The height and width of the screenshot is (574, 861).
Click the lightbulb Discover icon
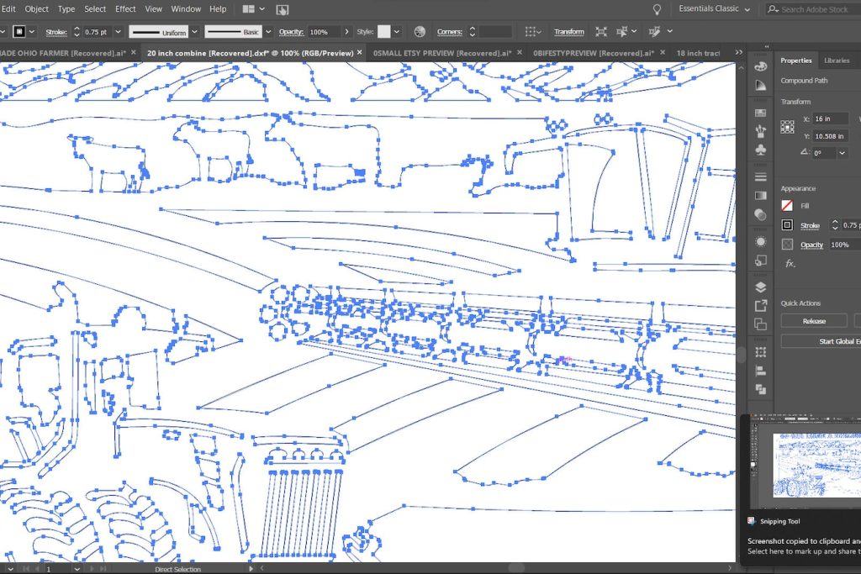(657, 9)
